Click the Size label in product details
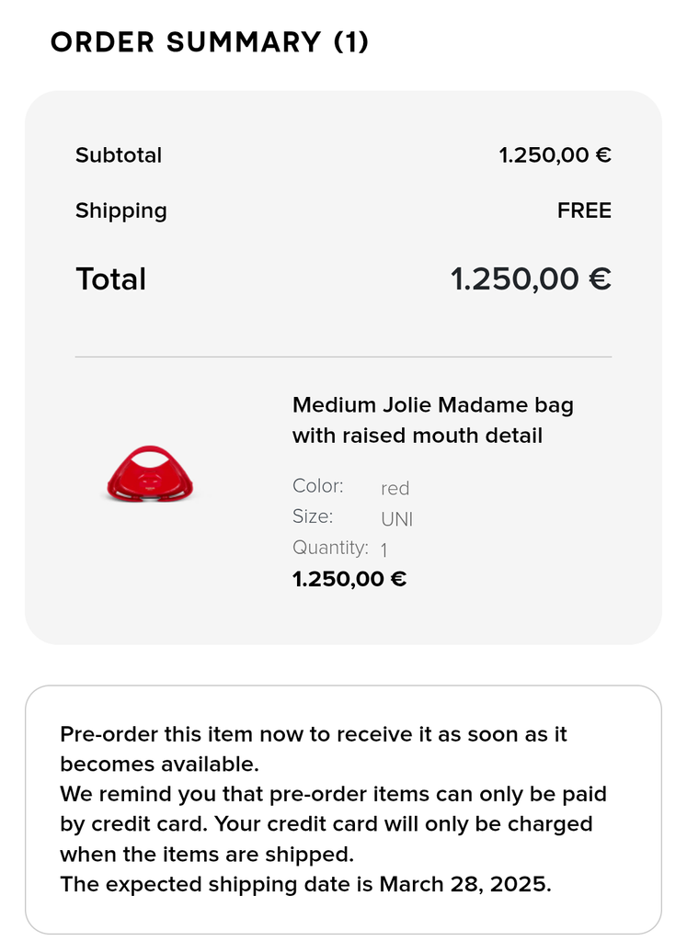 tap(313, 516)
